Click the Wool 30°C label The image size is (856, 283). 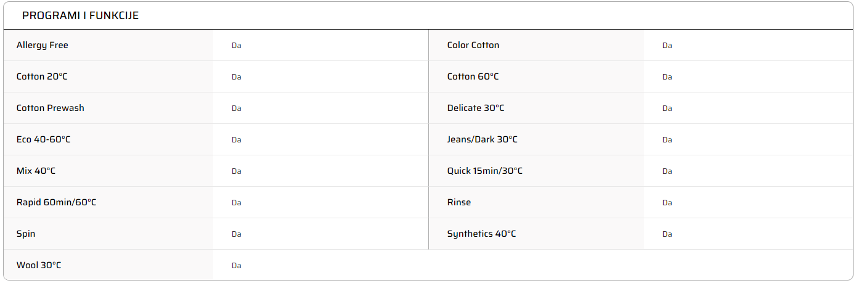(39, 265)
